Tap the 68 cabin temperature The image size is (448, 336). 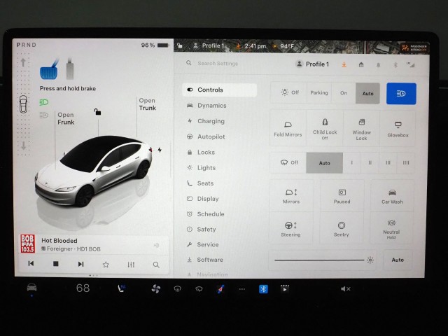[83, 288]
